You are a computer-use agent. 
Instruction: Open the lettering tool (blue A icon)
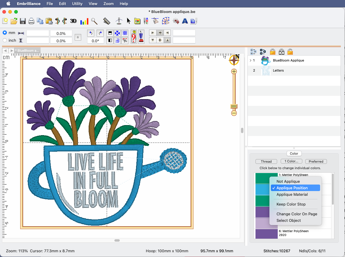point(185,21)
